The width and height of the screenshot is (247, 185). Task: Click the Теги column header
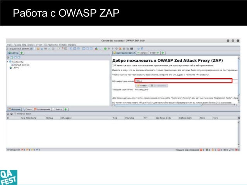click(x=225, y=118)
